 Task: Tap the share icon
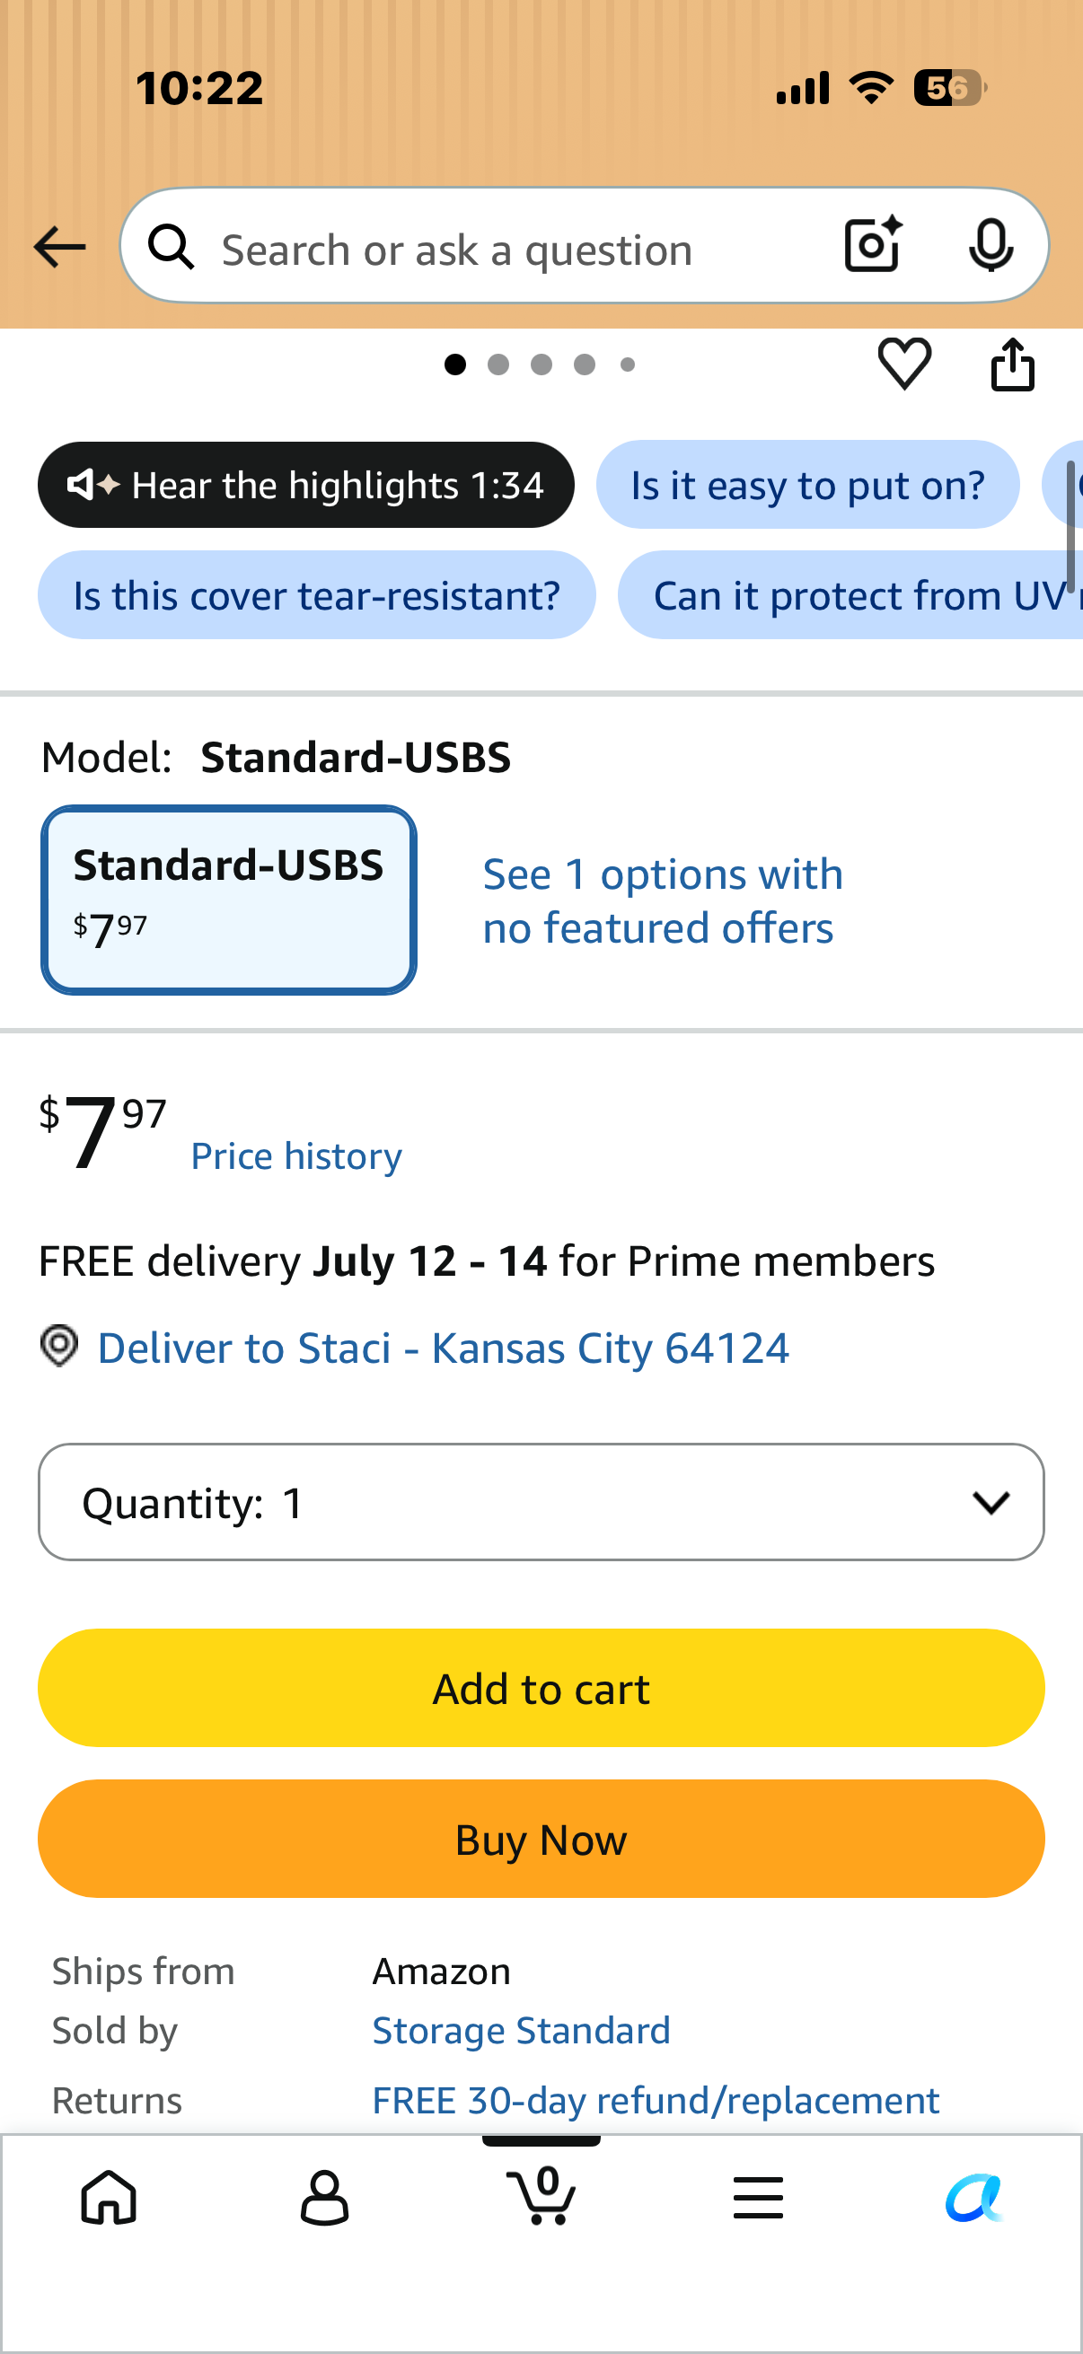[x=1013, y=365]
